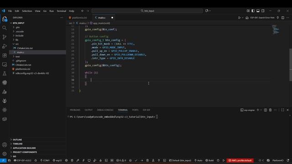Image resolution: width=292 pixels, height=164 pixels.
Task: Open sdkconfig.esp32-c3-devkitc-02 file
Action: click(37, 73)
